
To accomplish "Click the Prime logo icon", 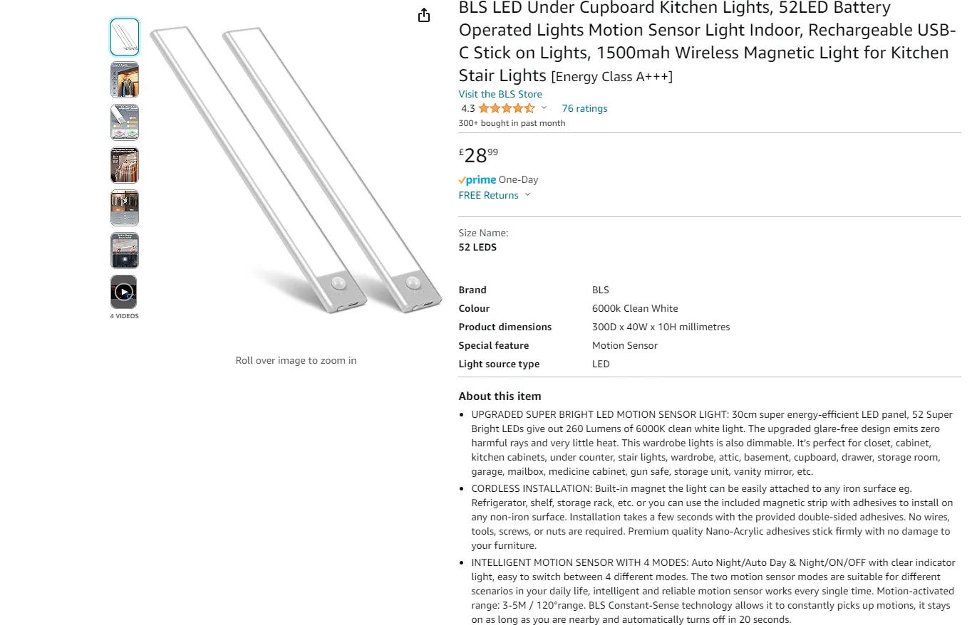I will (477, 180).
